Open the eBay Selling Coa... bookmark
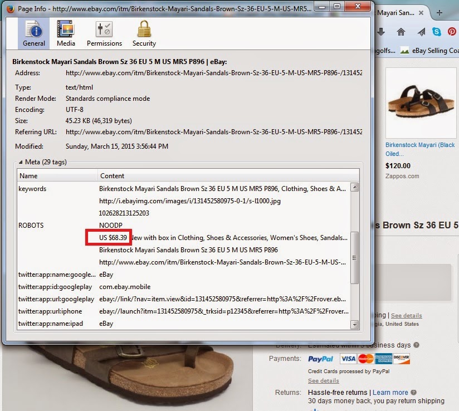 (x=429, y=51)
